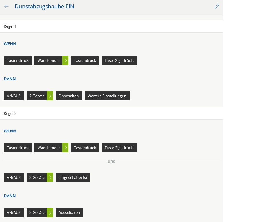The image size is (277, 222).
Task: Select the Regel 1 header row
Action: pyautogui.click(x=111, y=26)
